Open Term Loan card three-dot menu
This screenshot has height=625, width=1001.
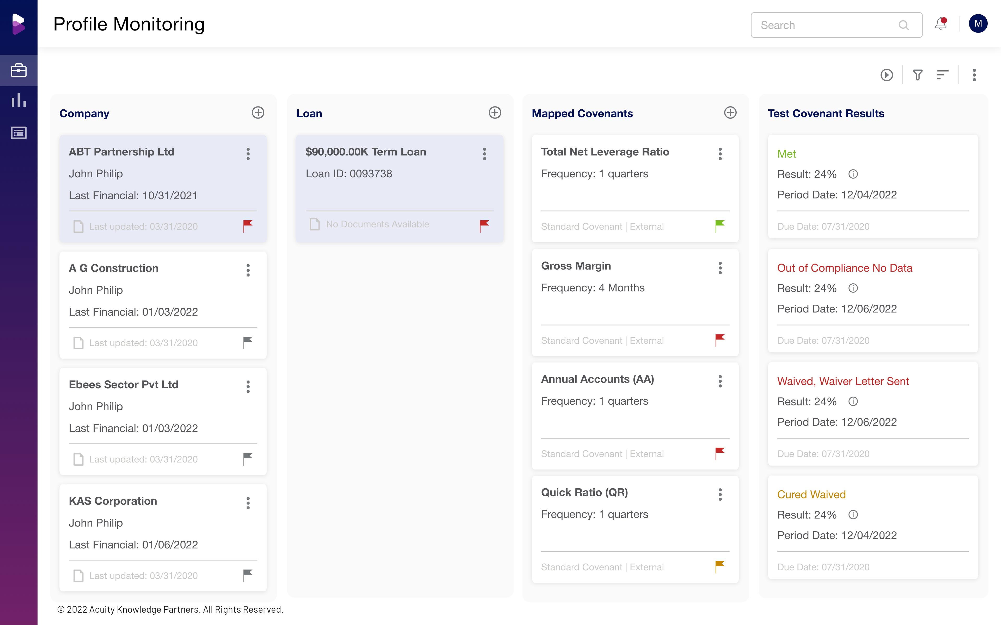pyautogui.click(x=484, y=154)
